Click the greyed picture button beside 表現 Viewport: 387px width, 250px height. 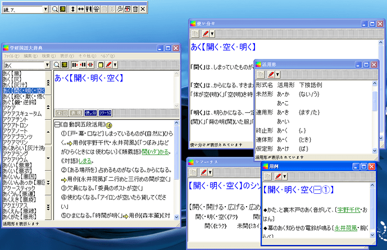tap(61, 113)
